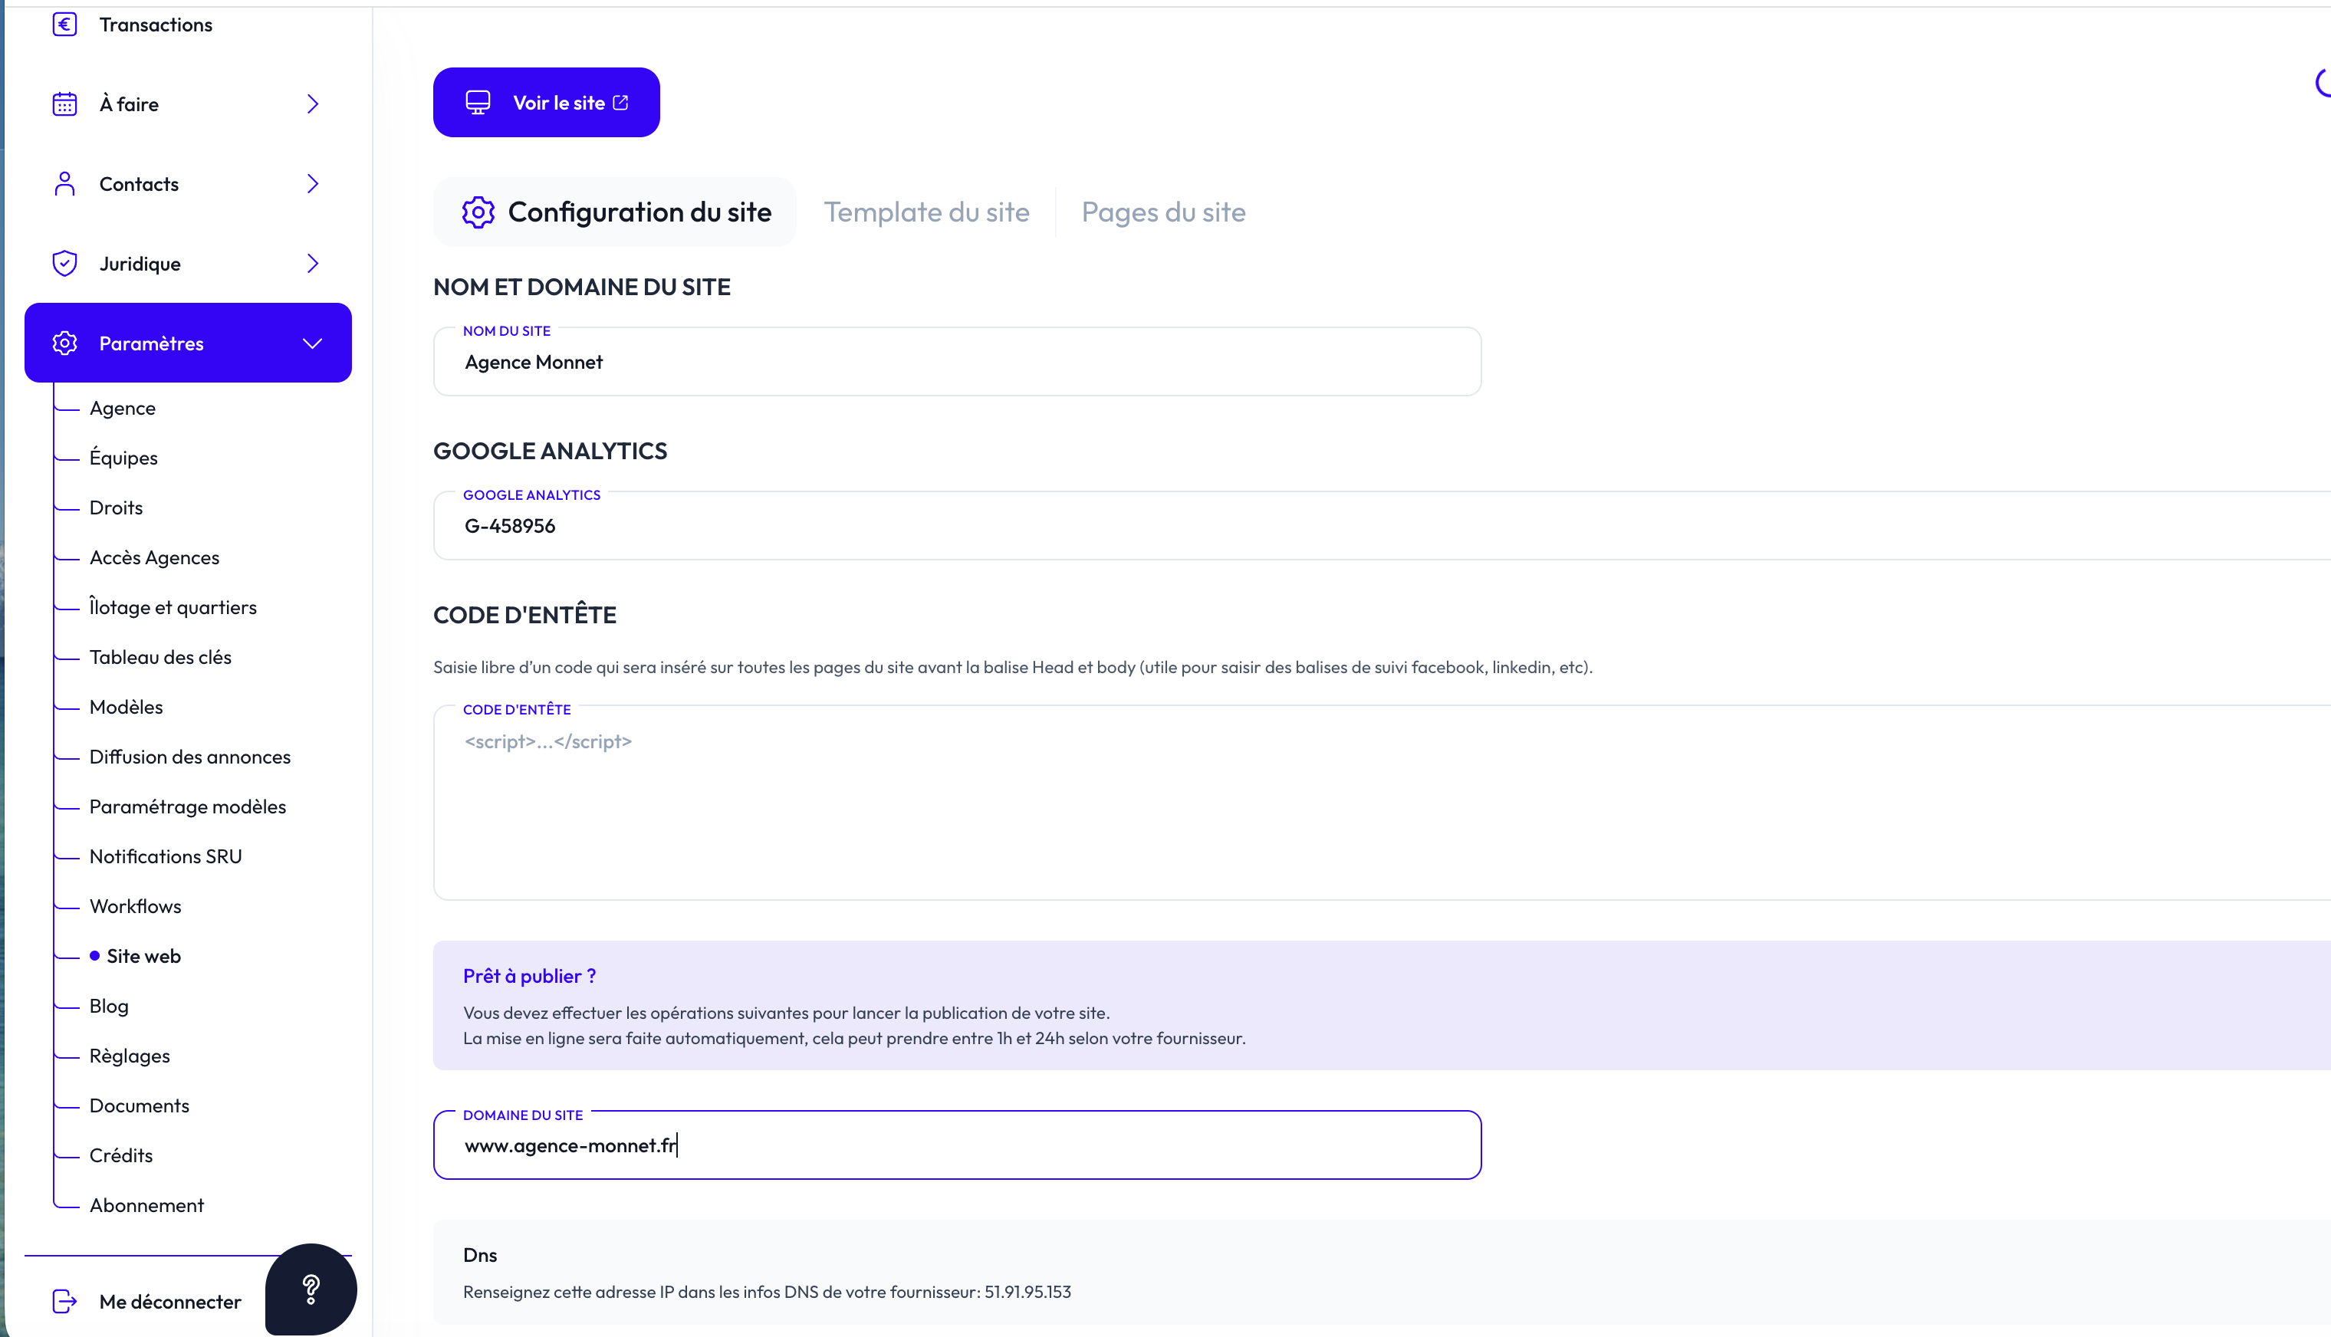Viewport: 2331px width, 1337px height.
Task: Click the Domaine du site field
Action: [x=955, y=1146]
